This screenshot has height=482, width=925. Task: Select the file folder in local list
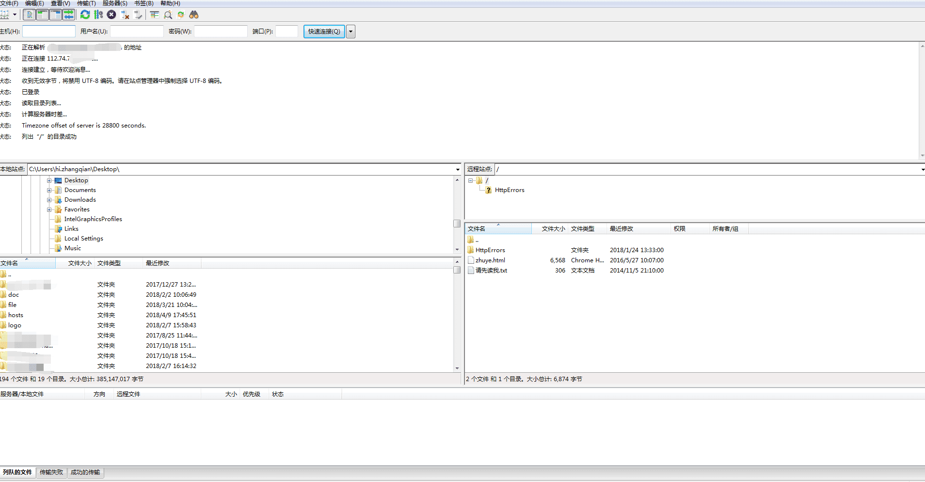(12, 305)
